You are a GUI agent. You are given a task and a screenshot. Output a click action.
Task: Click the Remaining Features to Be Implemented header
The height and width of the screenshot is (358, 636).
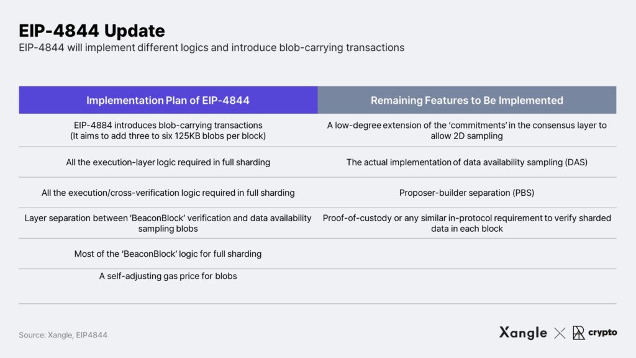click(x=467, y=100)
